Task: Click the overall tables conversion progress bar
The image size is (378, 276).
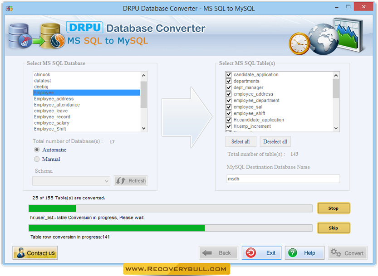Action: tap(171, 208)
